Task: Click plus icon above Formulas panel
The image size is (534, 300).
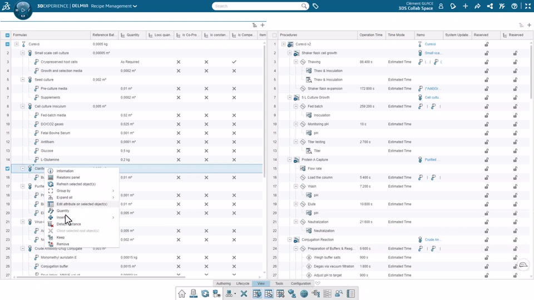Action: (x=263, y=25)
